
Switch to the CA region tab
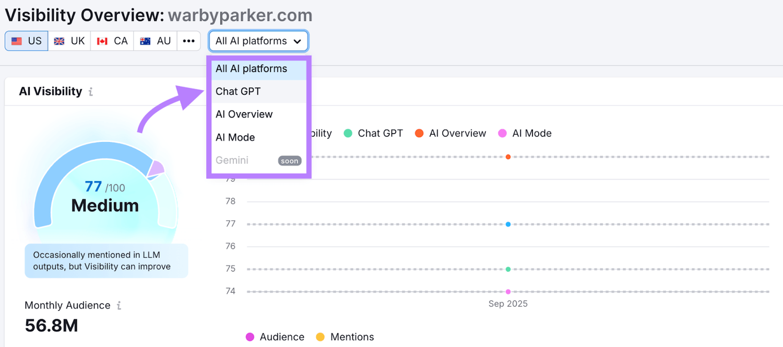click(112, 40)
